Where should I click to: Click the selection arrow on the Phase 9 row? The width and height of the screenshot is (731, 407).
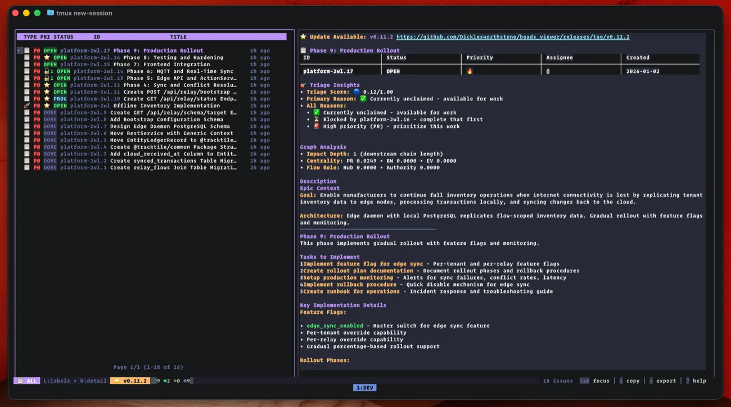point(19,51)
